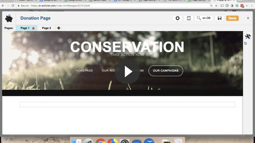Click the green circular extension icon

(x=237, y=6)
